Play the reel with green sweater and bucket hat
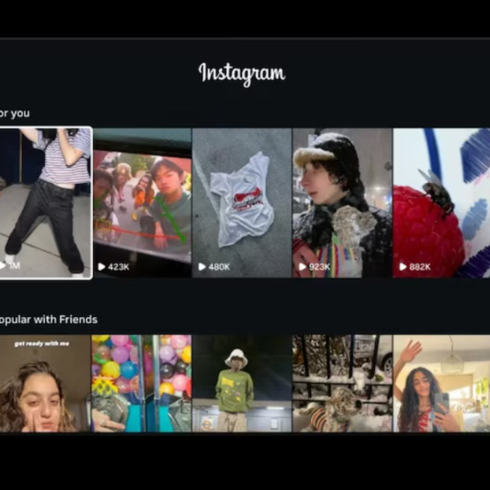This screenshot has width=490, height=490. (242, 384)
